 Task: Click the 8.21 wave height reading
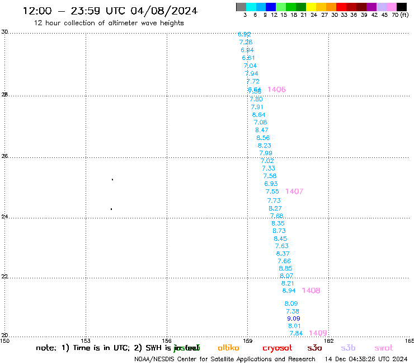[288, 283]
